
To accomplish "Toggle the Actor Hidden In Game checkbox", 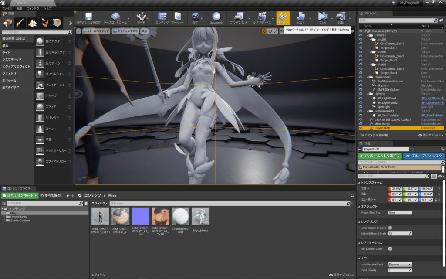I will coord(390,228).
